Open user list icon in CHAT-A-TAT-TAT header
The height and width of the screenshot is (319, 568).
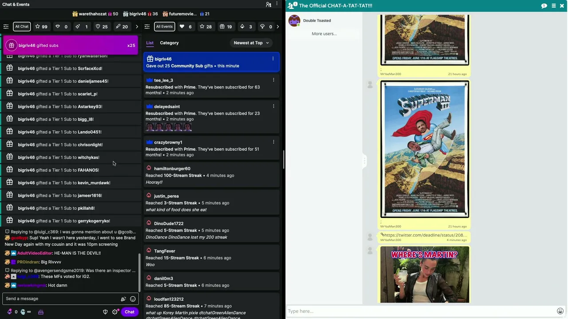coord(292,5)
